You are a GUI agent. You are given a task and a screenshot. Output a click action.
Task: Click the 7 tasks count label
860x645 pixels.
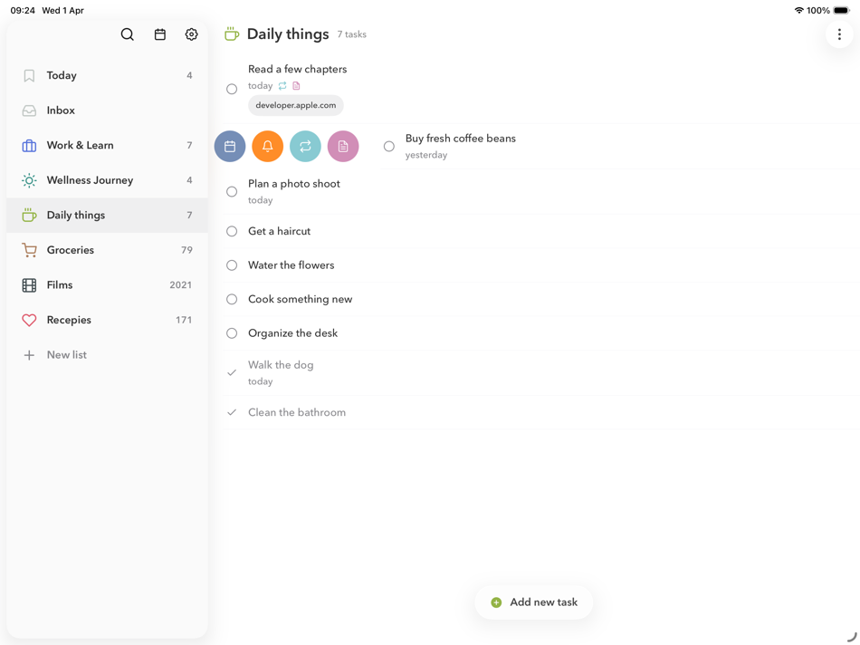[x=351, y=34]
